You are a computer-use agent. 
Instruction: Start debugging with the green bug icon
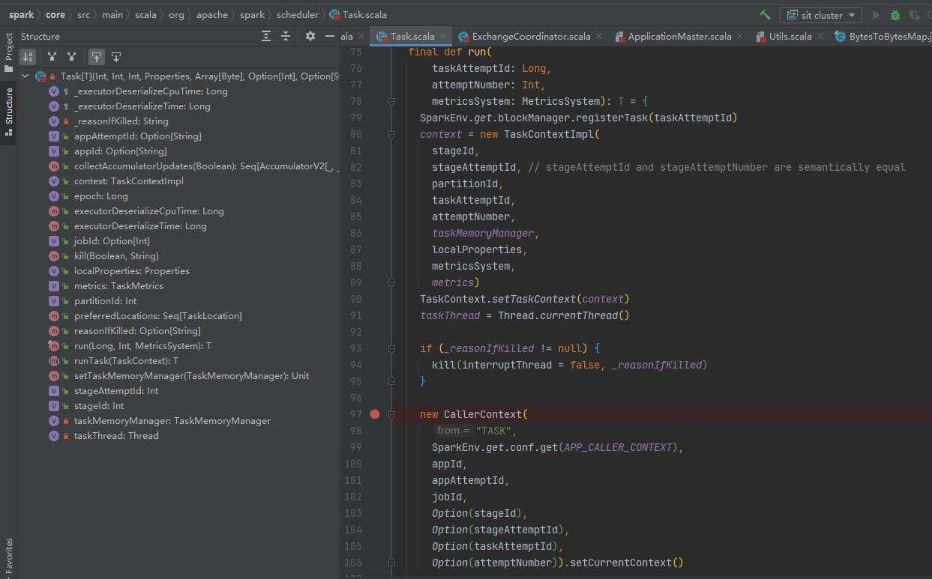895,14
